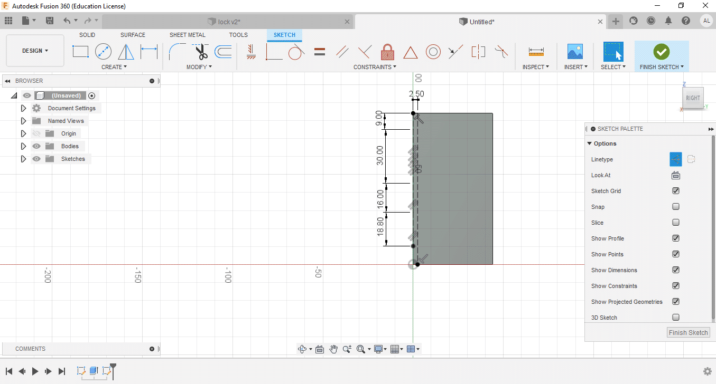Apply the Collinear constraint
The width and height of the screenshot is (716, 384).
coord(455,52)
